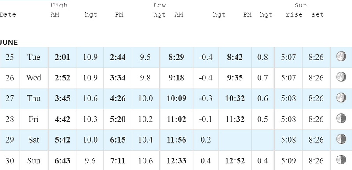Viewport: 352px width, 170px height.
Task: Click the moon phase icon for June 30
Action: pyautogui.click(x=341, y=160)
